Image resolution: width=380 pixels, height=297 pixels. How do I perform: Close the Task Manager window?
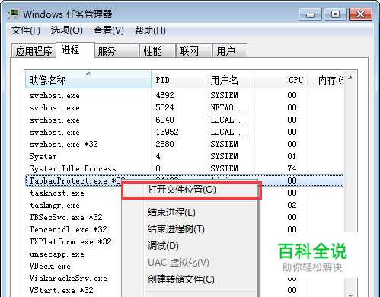[360, 14]
